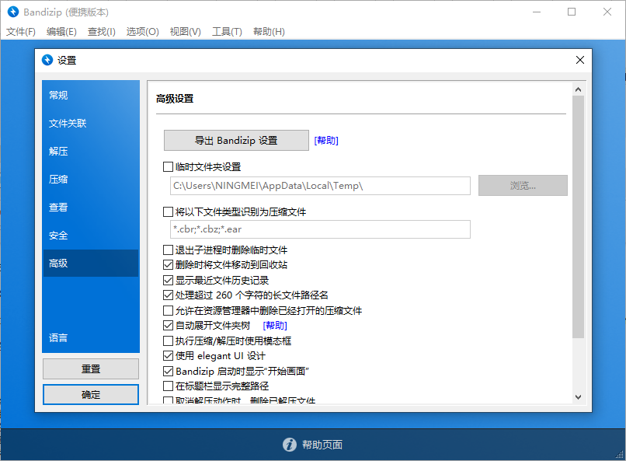Uncheck 显示最近文件历史记录
The width and height of the screenshot is (626, 461).
tap(168, 280)
